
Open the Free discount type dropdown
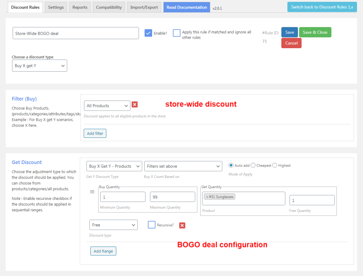click(x=113, y=225)
